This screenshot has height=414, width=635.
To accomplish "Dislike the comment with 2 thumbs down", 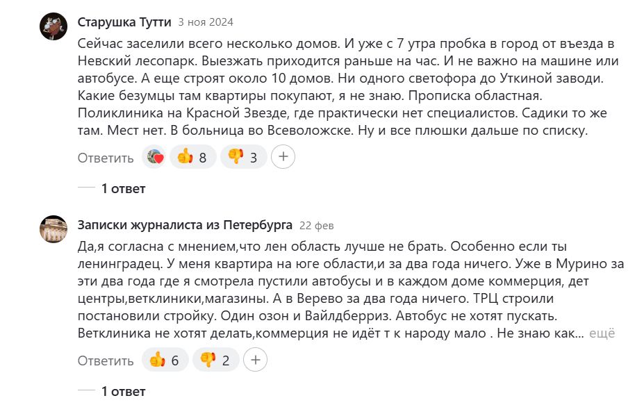I will pyautogui.click(x=216, y=361).
